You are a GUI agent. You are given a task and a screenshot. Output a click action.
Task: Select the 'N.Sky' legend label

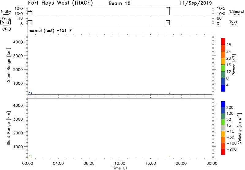(6, 12)
